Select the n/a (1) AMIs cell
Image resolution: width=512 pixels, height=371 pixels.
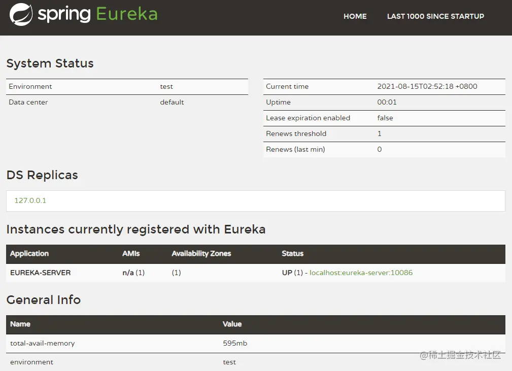coord(133,273)
